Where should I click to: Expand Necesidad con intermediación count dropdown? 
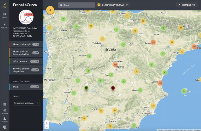click(36, 53)
